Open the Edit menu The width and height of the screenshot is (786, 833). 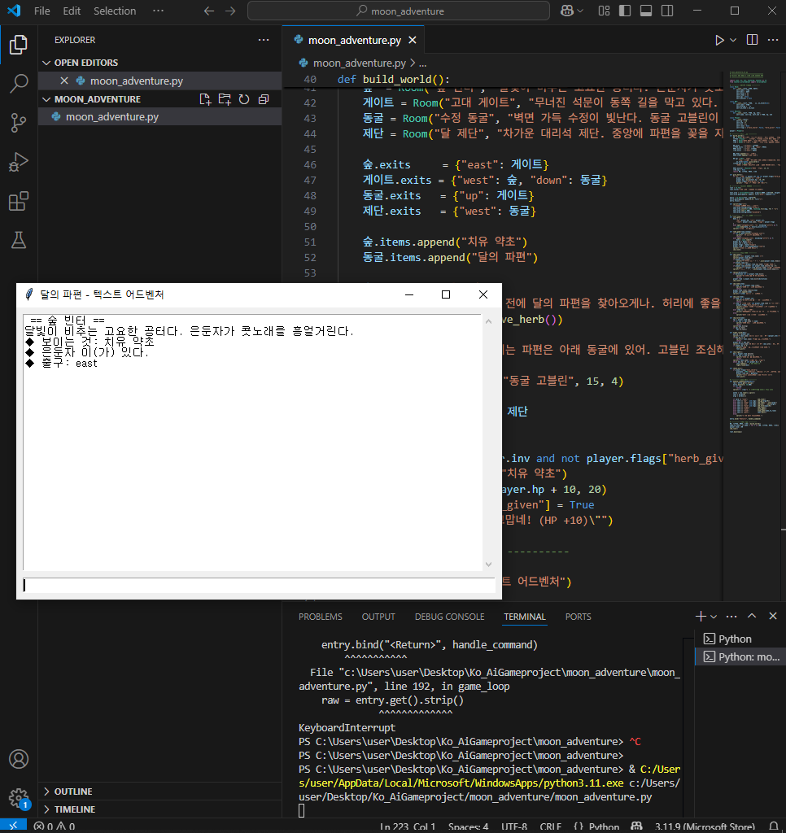coord(72,11)
